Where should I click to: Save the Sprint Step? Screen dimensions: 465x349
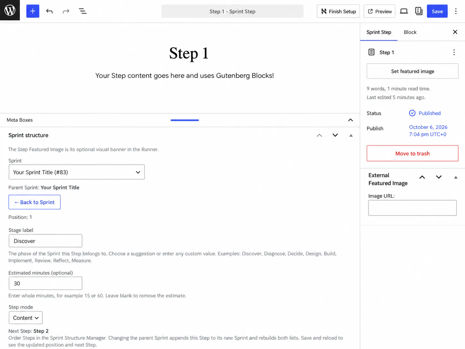coord(437,11)
